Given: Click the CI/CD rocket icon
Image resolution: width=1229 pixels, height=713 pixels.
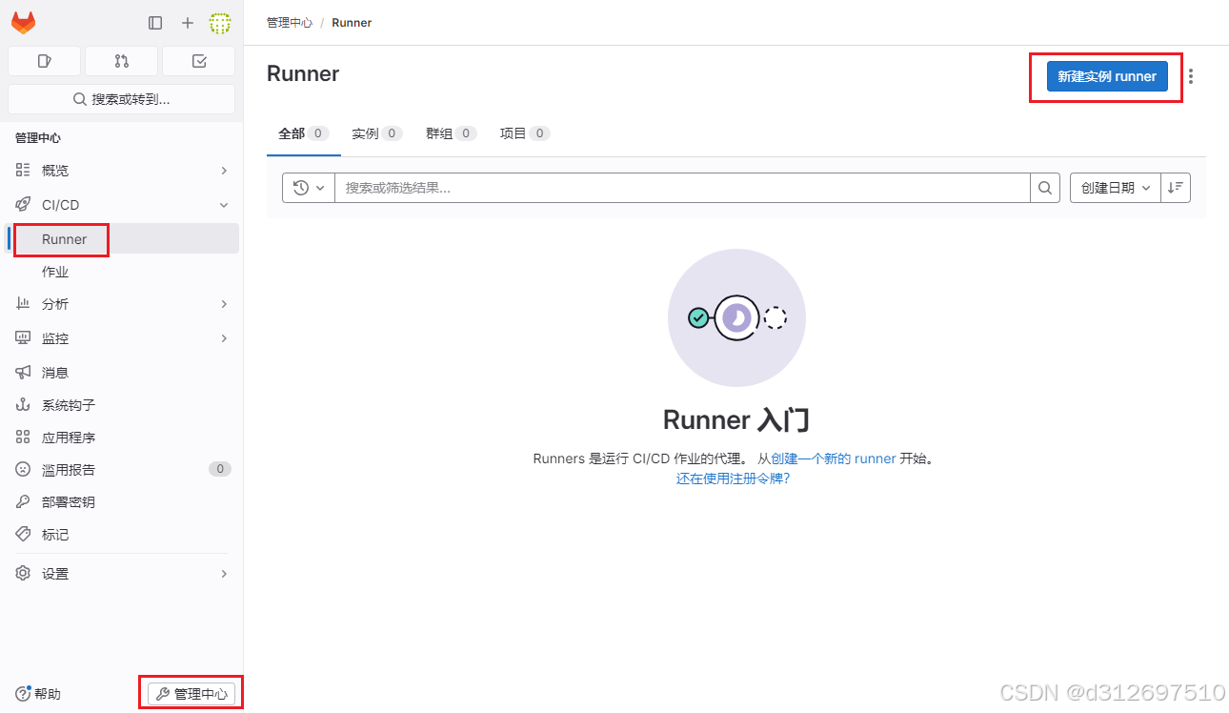Looking at the screenshot, I should 23,205.
